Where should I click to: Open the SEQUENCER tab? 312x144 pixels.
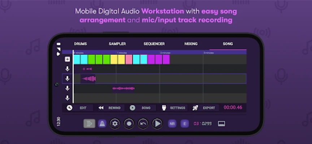pyautogui.click(x=154, y=44)
